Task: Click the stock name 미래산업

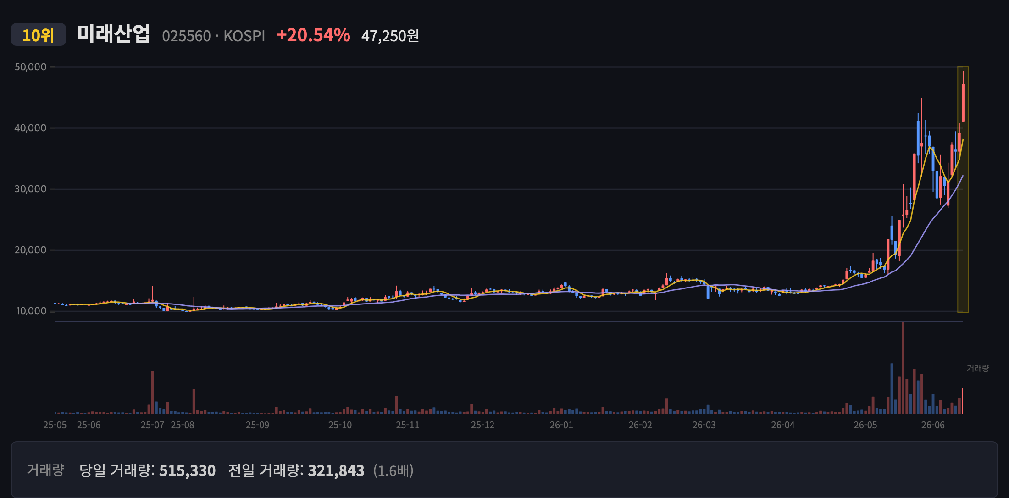Action: pos(114,34)
